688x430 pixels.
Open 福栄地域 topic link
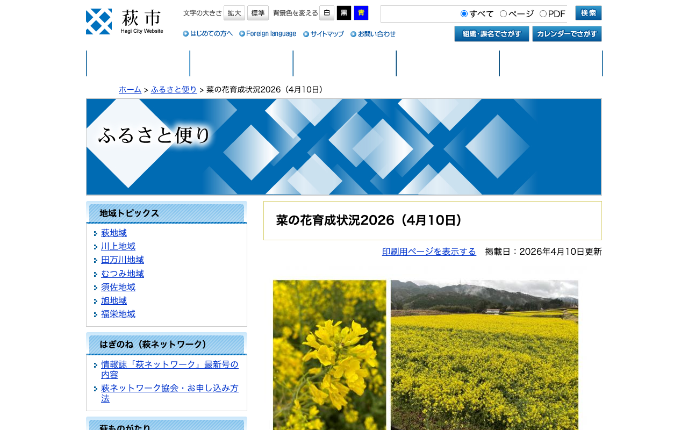click(118, 314)
